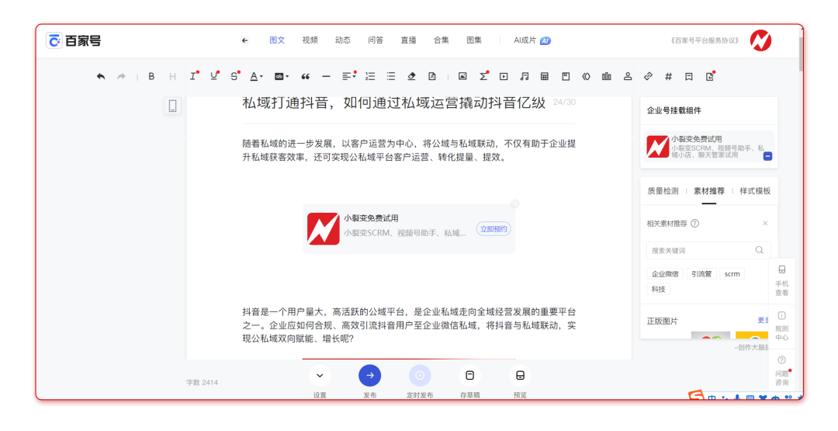Expand the 设置 settings chevron

point(320,376)
